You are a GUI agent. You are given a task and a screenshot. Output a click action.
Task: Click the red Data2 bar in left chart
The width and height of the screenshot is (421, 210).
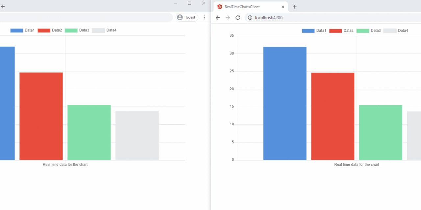click(41, 116)
